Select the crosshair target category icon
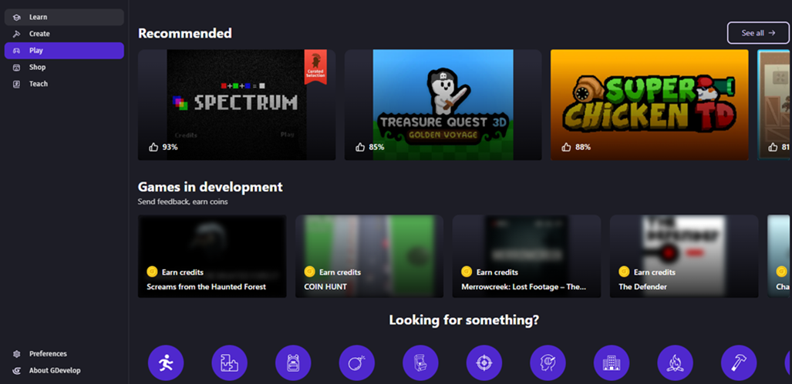The width and height of the screenshot is (792, 384). [x=484, y=362]
